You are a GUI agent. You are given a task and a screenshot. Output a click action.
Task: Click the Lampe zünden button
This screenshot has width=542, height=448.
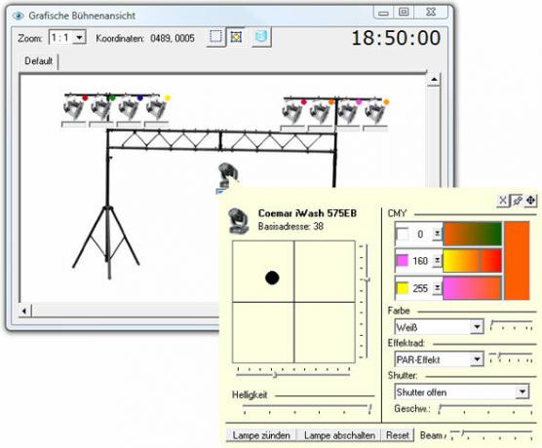(261, 435)
